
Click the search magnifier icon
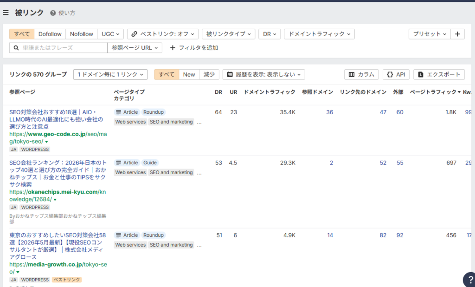click(16, 48)
